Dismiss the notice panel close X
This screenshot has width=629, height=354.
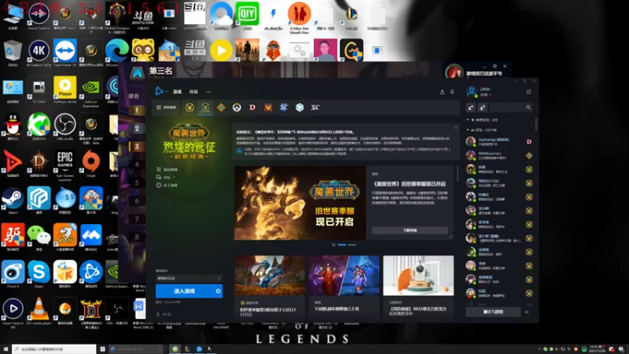point(456,127)
